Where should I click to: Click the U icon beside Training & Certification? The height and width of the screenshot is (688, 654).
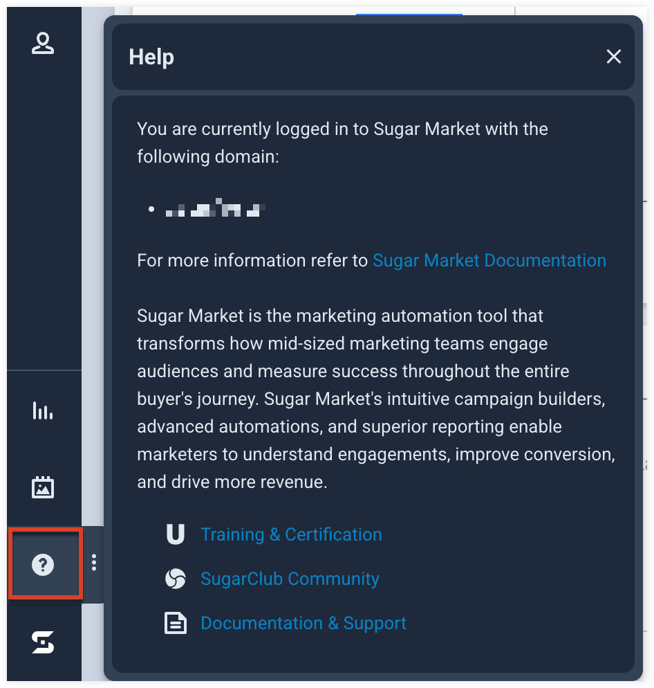[x=176, y=534]
